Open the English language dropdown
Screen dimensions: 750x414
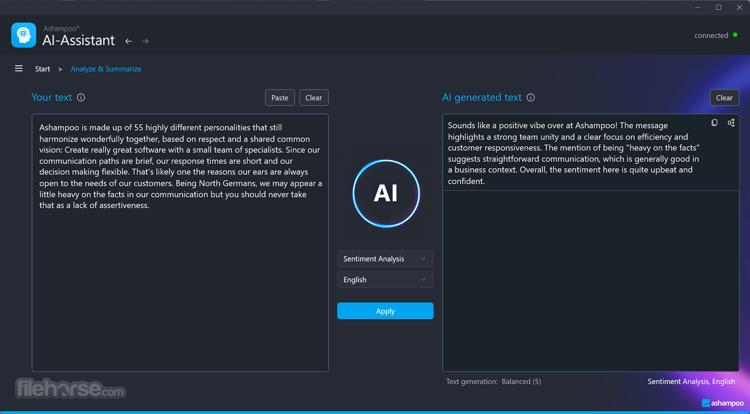point(385,279)
